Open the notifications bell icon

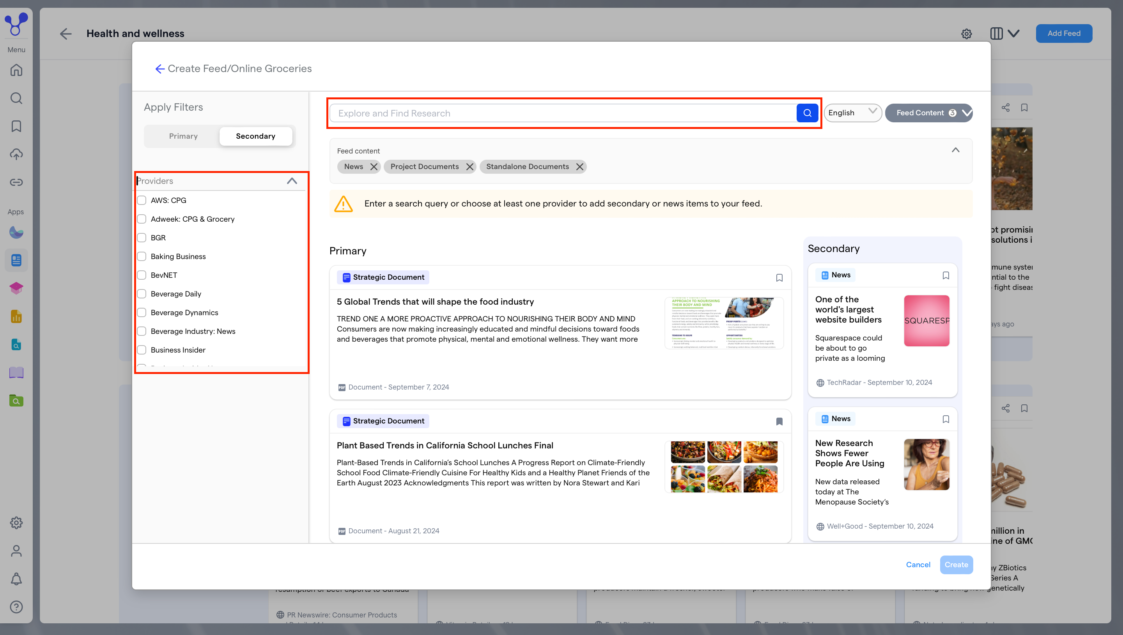click(x=16, y=579)
